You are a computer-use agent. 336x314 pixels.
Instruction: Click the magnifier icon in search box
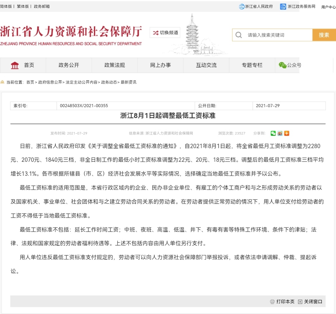click(239, 35)
